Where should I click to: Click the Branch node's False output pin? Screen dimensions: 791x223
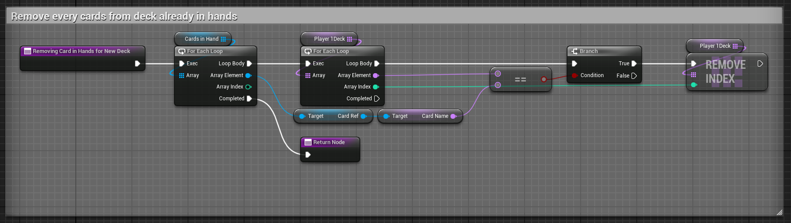click(x=634, y=76)
